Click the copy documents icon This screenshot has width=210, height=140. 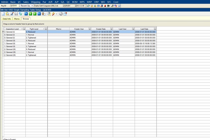click(x=49, y=14)
